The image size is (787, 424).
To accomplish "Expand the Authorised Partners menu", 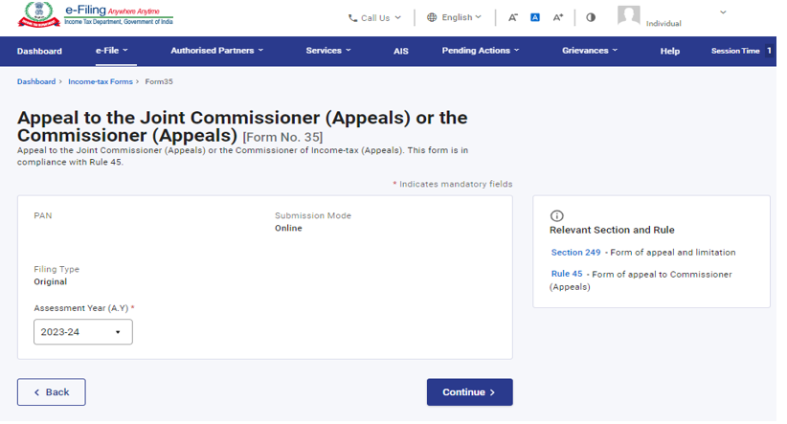I will pyautogui.click(x=216, y=51).
